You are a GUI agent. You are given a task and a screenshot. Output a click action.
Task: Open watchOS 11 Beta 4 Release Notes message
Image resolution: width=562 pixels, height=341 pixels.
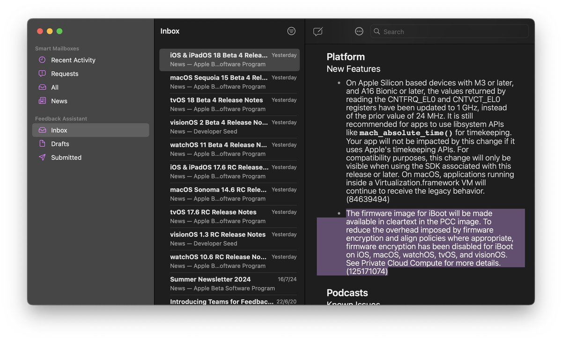click(229, 149)
